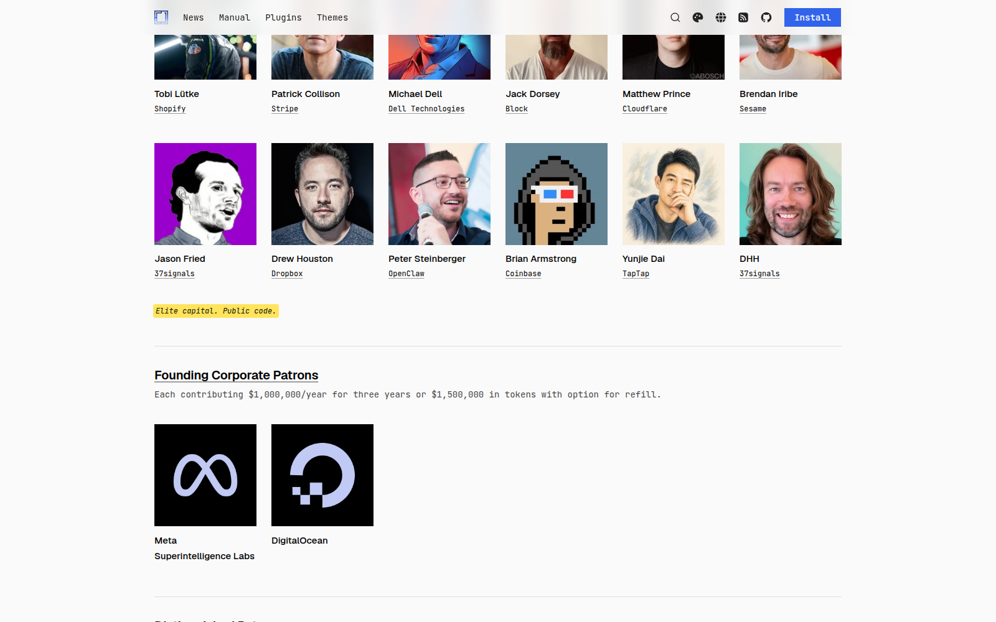This screenshot has width=996, height=622.
Task: Follow the 37signals link under DHH
Action: (x=759, y=274)
